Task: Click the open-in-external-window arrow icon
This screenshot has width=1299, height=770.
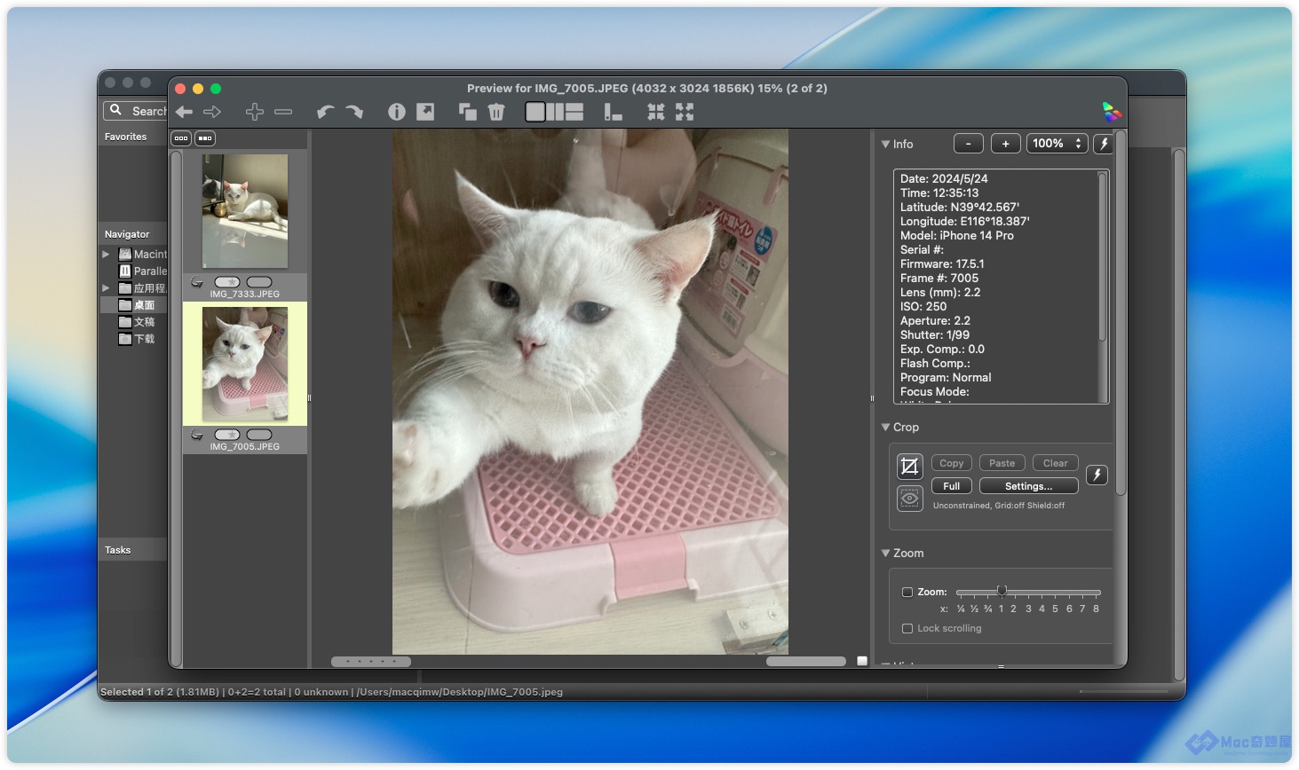Action: (426, 112)
